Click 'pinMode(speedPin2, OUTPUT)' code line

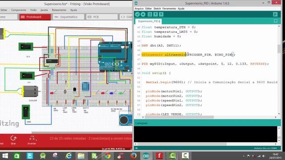point(174,105)
